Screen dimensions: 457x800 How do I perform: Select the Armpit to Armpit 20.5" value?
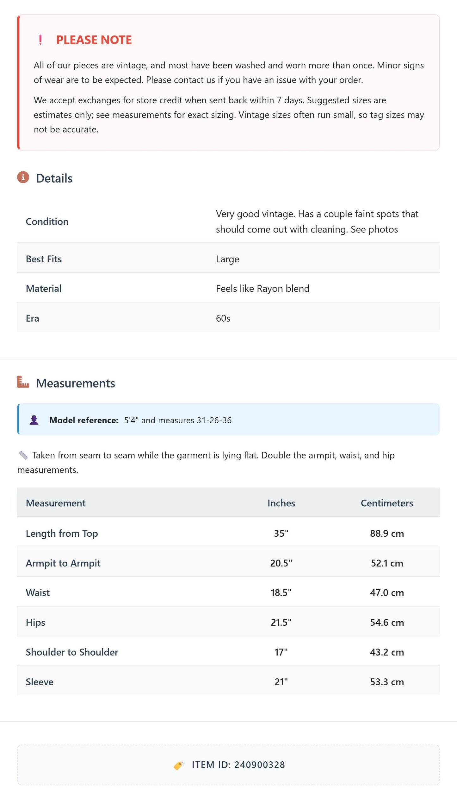pos(281,563)
